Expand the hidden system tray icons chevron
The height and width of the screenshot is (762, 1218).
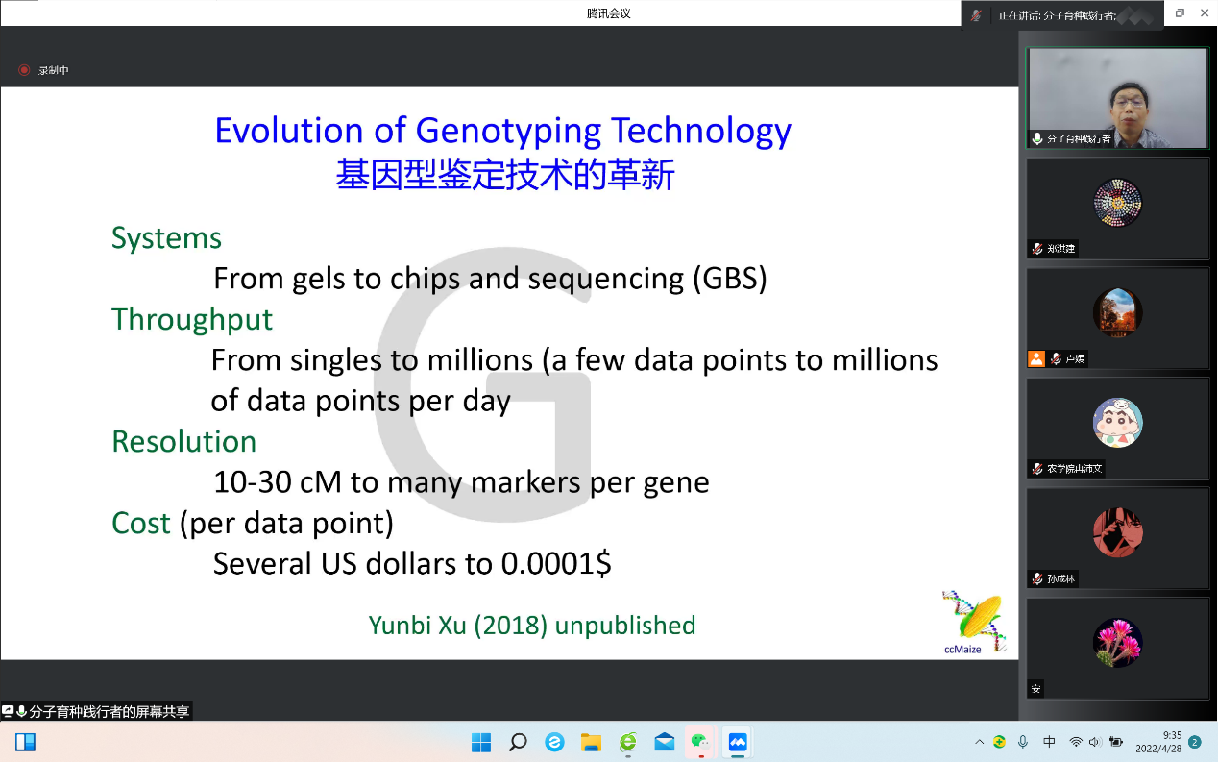[x=979, y=742]
